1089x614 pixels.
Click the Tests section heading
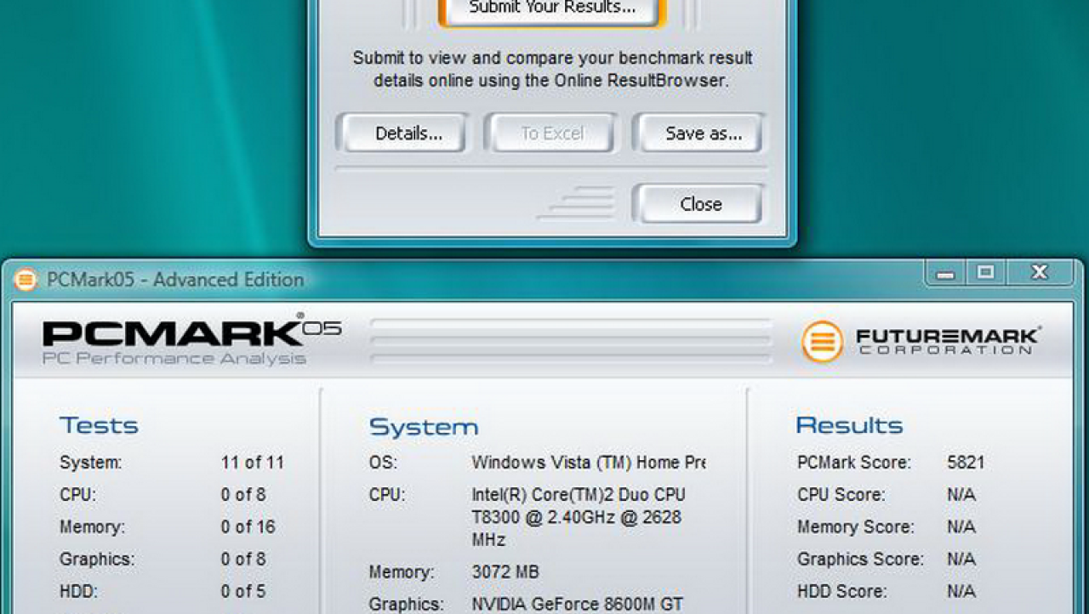[99, 425]
